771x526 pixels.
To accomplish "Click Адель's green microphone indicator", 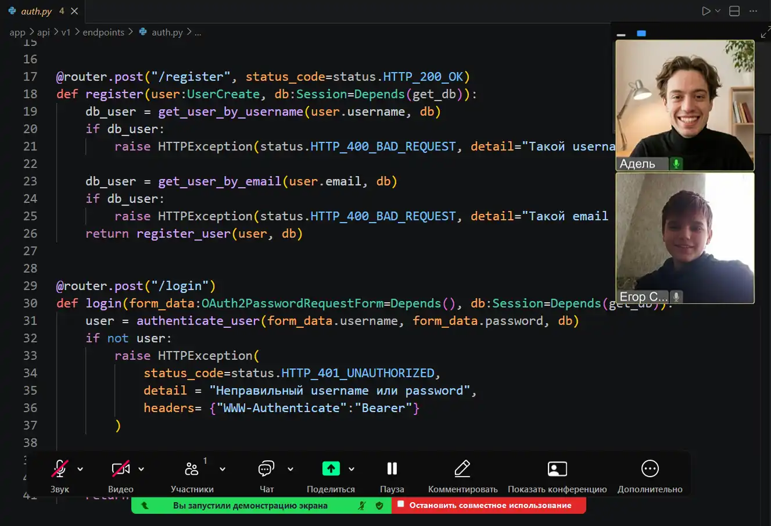I will 676,164.
